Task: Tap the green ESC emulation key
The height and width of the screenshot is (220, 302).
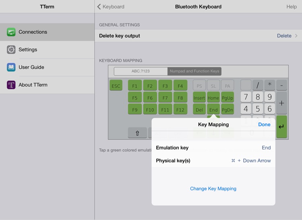Action: pos(116,85)
